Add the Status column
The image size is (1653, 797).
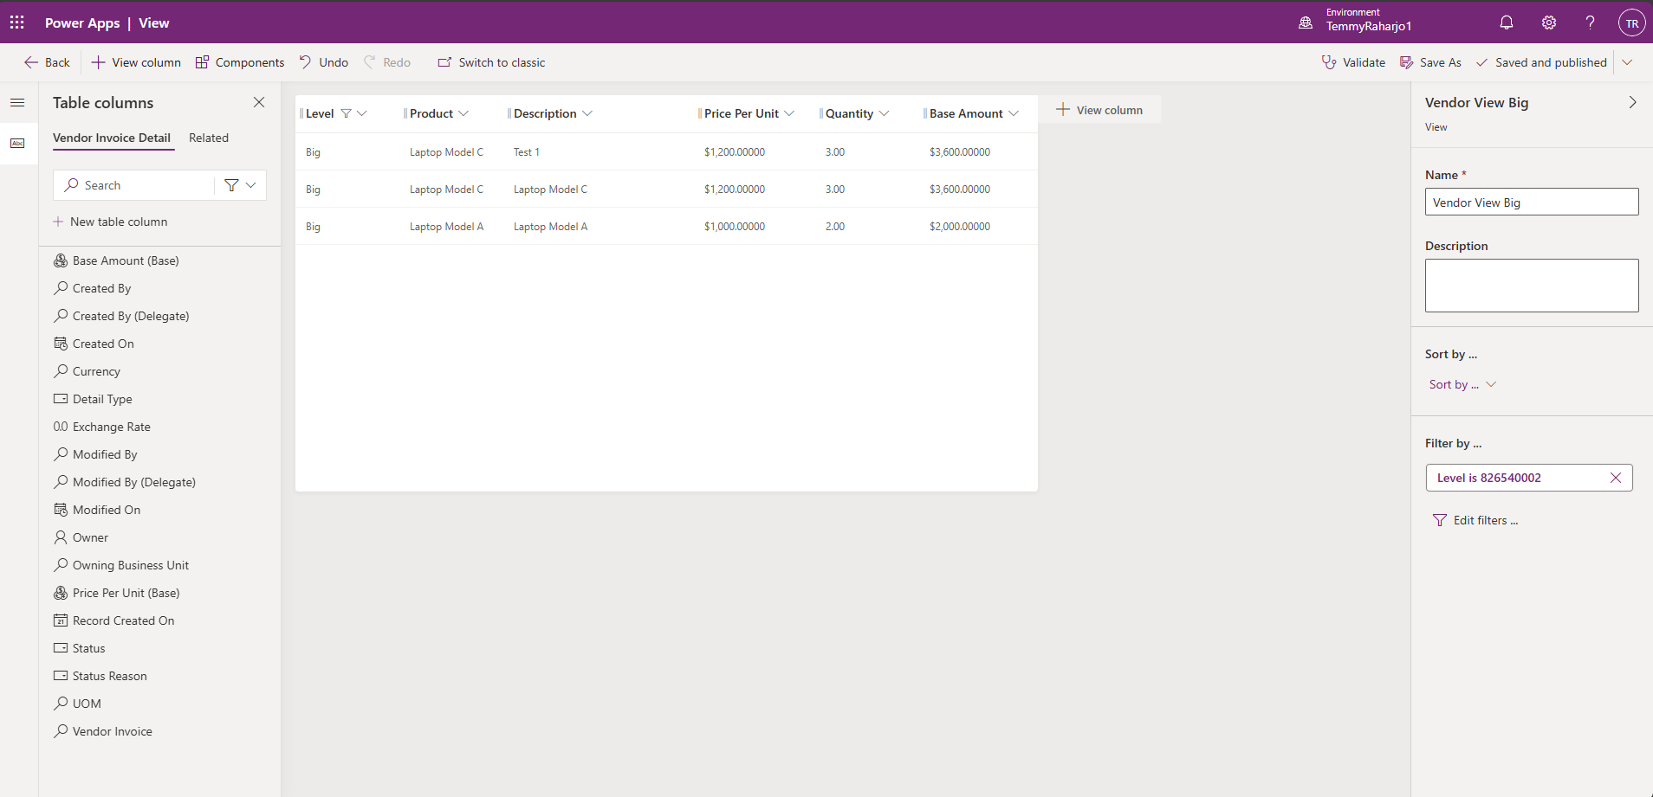coord(80,648)
